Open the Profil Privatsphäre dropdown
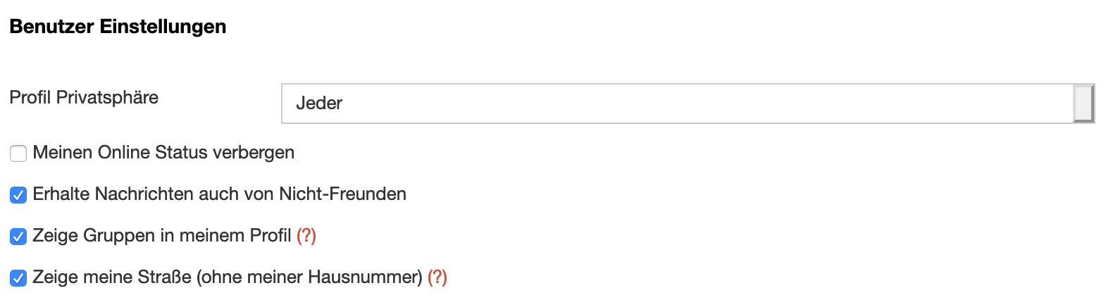This screenshot has width=1106, height=307. 676,104
